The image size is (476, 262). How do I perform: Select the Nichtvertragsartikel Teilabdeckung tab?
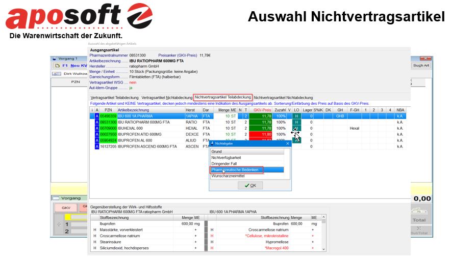223,97
